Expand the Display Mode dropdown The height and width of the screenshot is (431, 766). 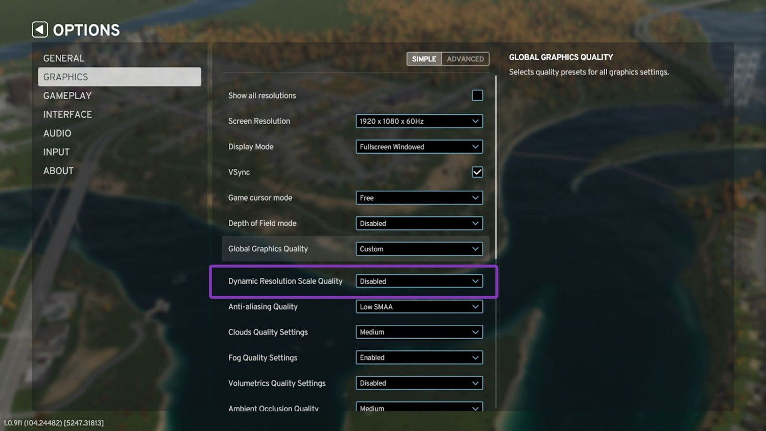click(419, 147)
